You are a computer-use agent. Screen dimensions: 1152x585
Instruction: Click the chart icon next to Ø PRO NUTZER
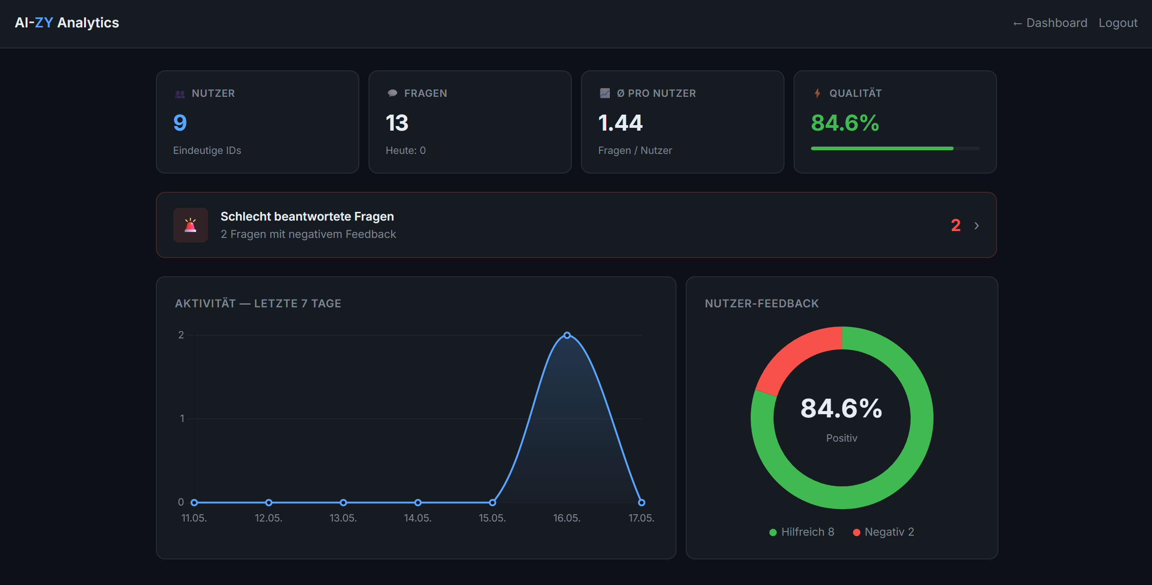[605, 93]
